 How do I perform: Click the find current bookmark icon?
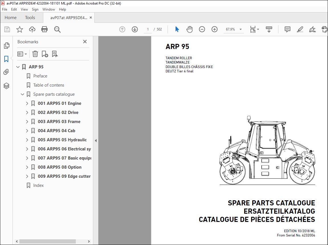click(55, 54)
